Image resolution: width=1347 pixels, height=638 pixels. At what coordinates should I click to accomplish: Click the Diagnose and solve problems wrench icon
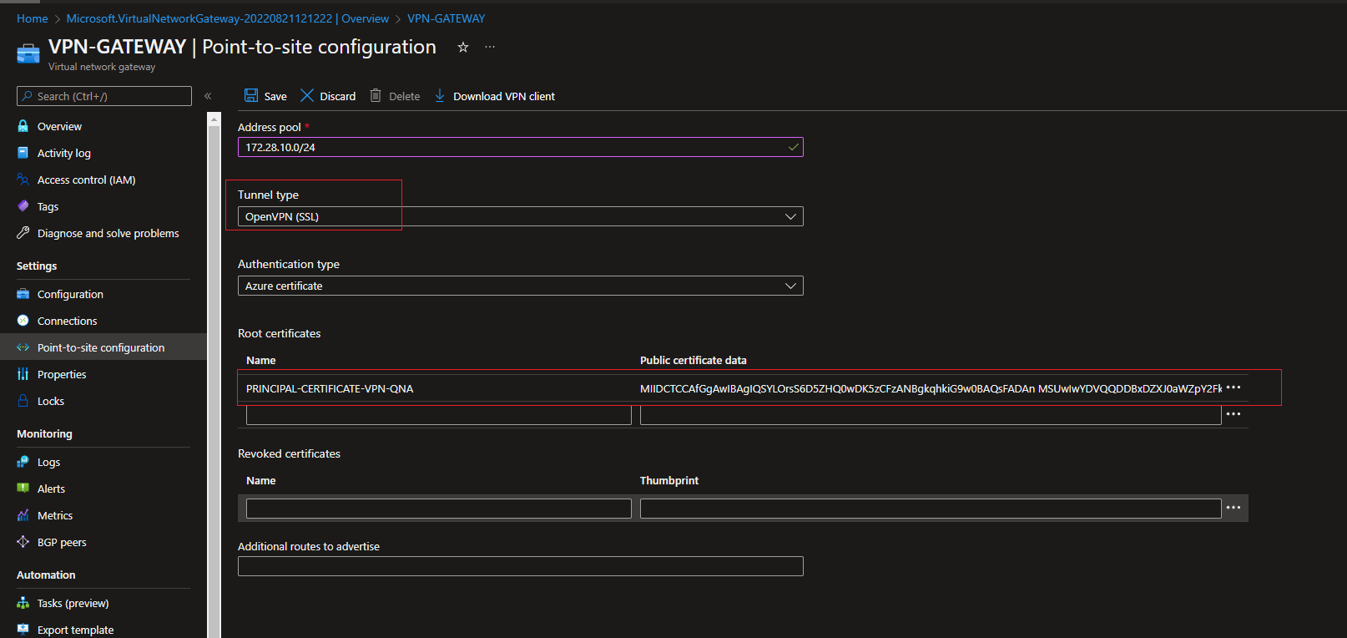click(x=23, y=233)
